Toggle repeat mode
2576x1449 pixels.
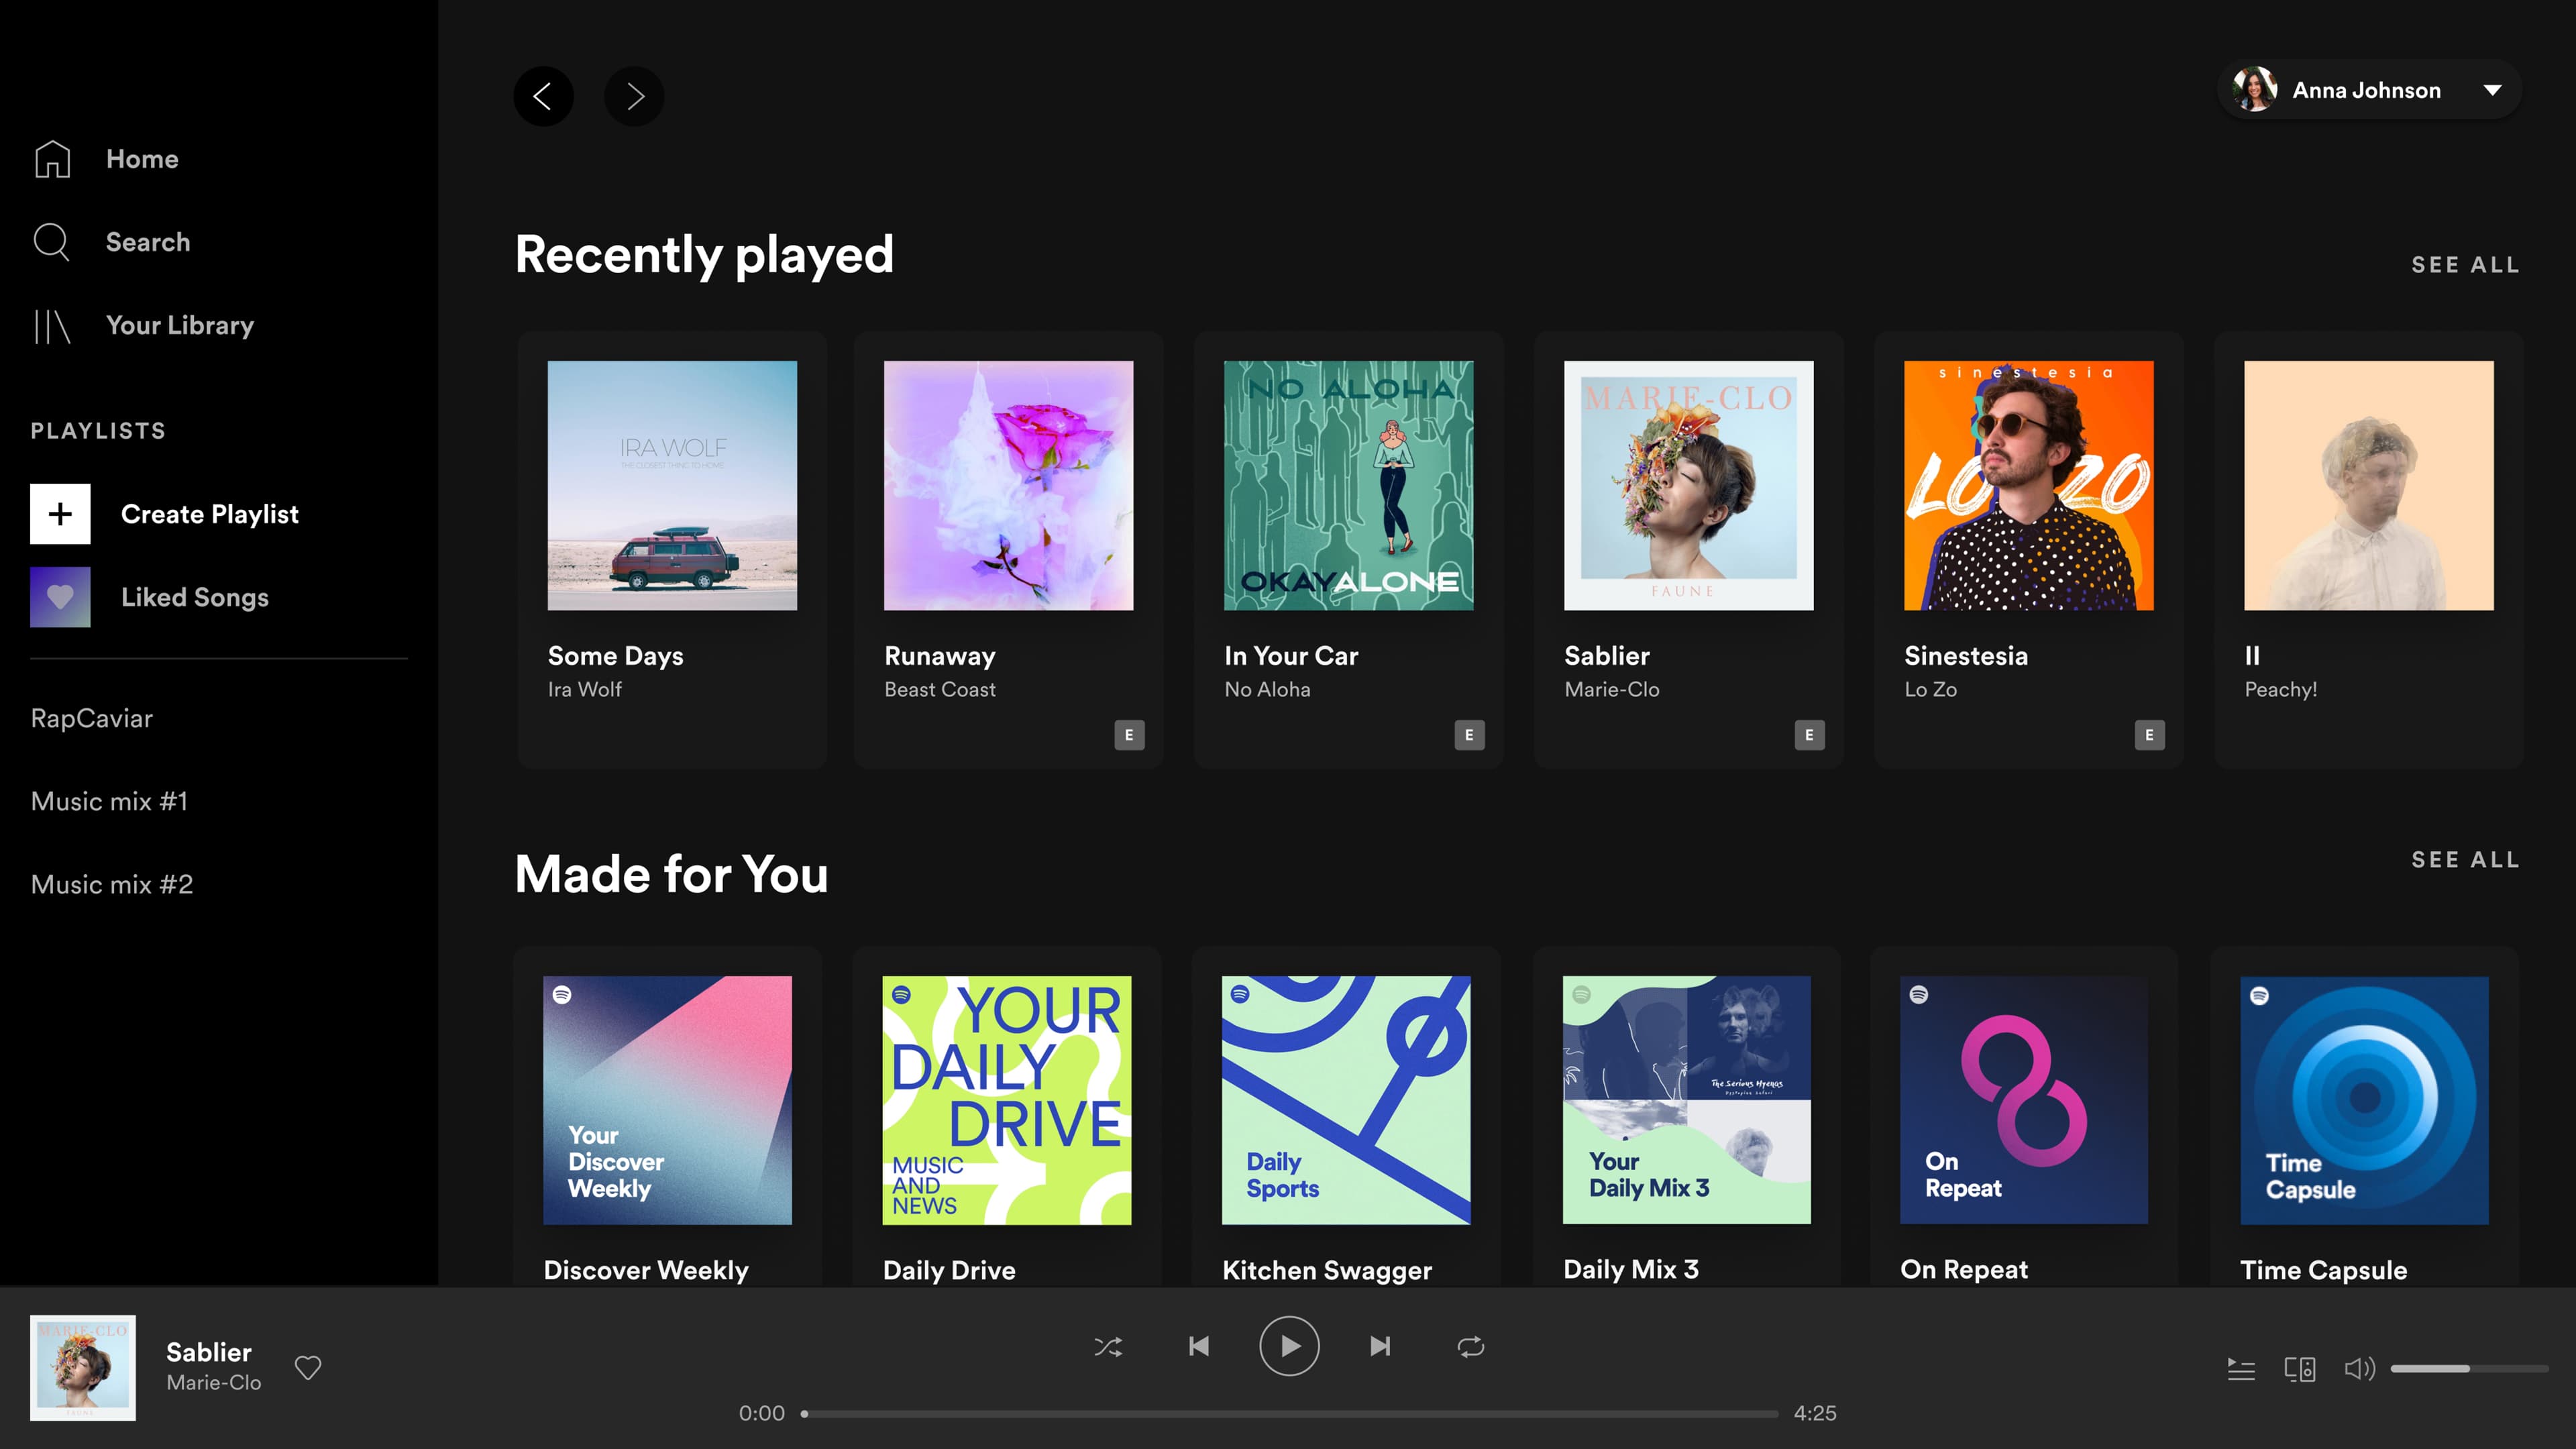(1470, 1346)
